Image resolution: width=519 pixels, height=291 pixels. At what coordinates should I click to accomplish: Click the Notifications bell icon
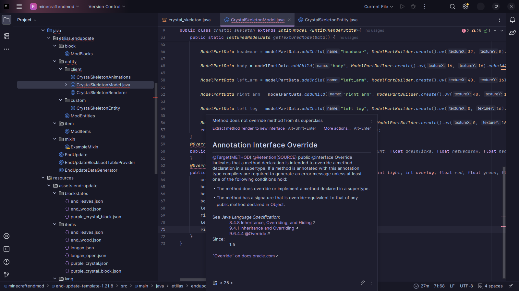click(x=513, y=20)
